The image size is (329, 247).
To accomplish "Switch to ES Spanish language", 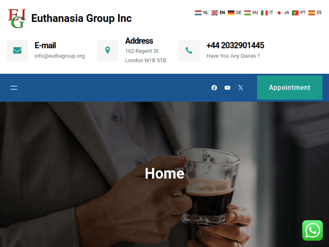I will pyautogui.click(x=315, y=13).
